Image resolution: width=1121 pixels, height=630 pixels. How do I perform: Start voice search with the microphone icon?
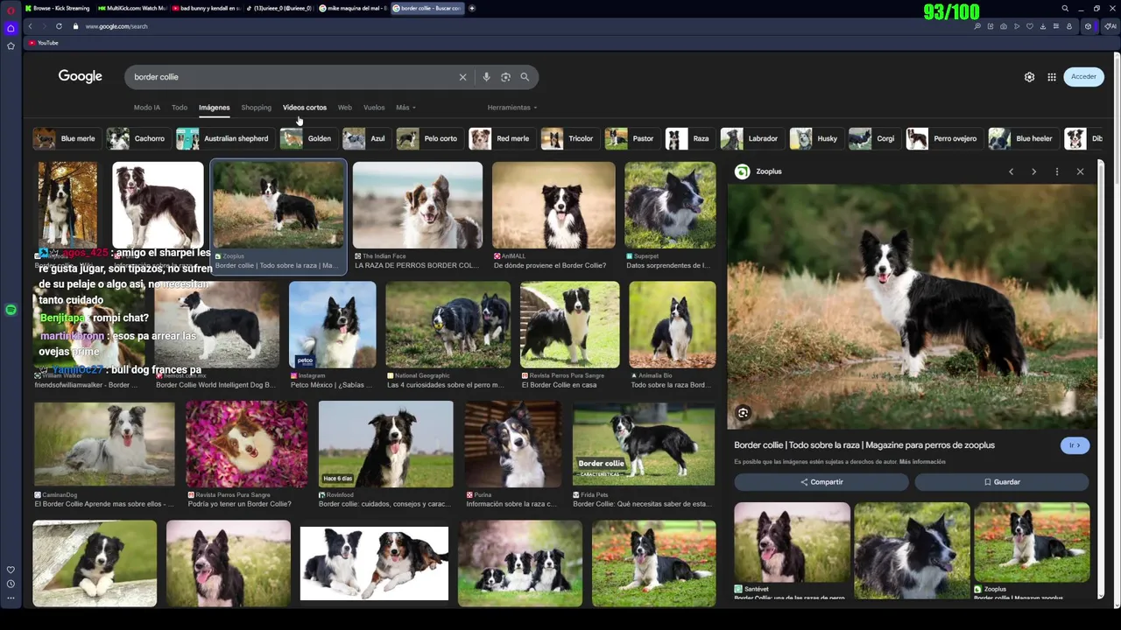click(x=486, y=77)
